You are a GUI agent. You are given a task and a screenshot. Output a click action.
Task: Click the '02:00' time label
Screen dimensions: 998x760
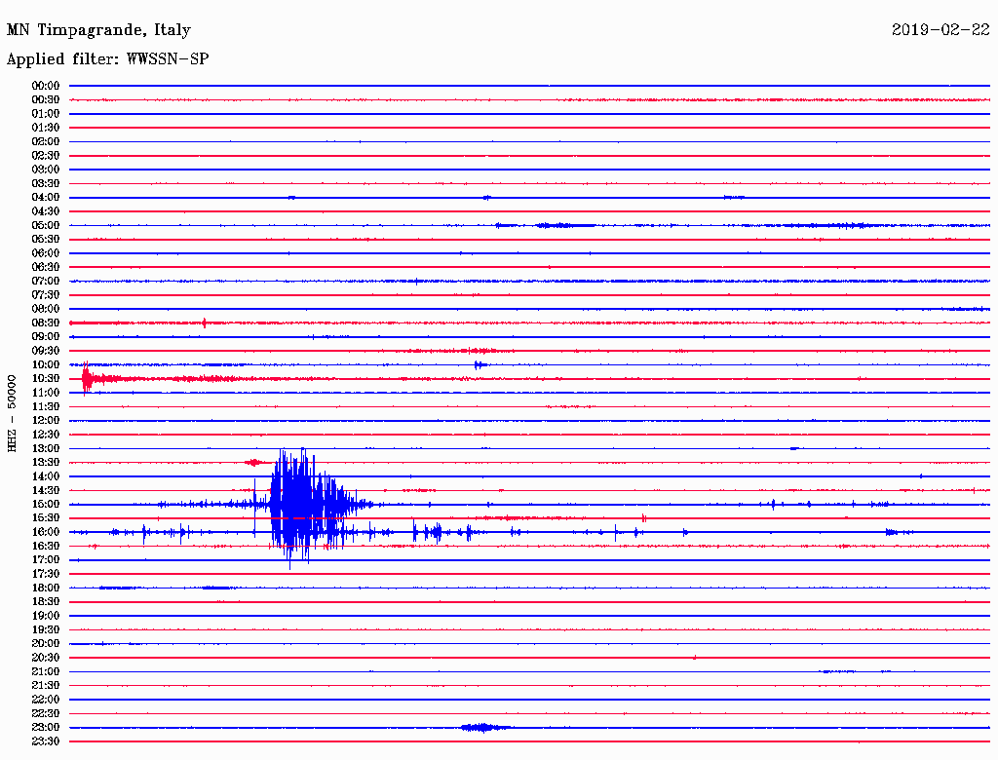tap(45, 141)
